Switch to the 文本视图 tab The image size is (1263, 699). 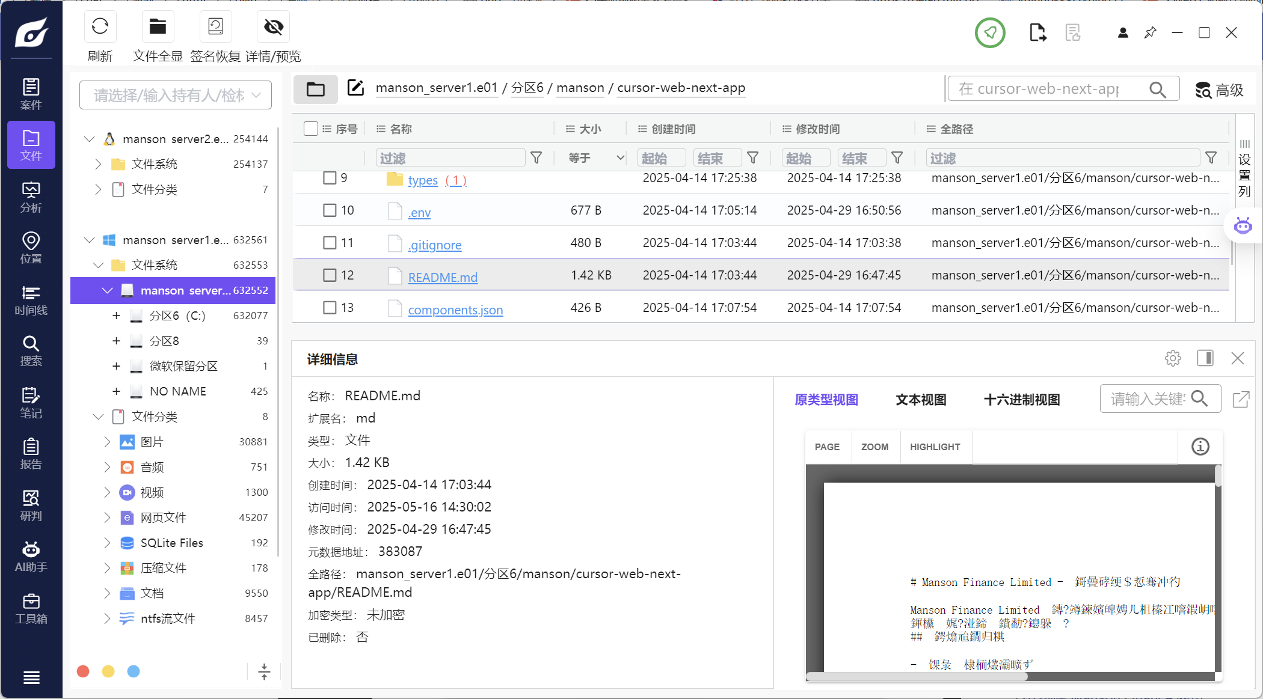click(x=920, y=400)
